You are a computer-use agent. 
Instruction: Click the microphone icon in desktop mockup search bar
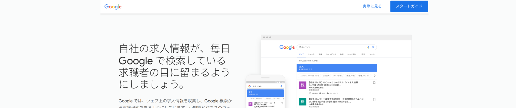[x=368, y=47]
